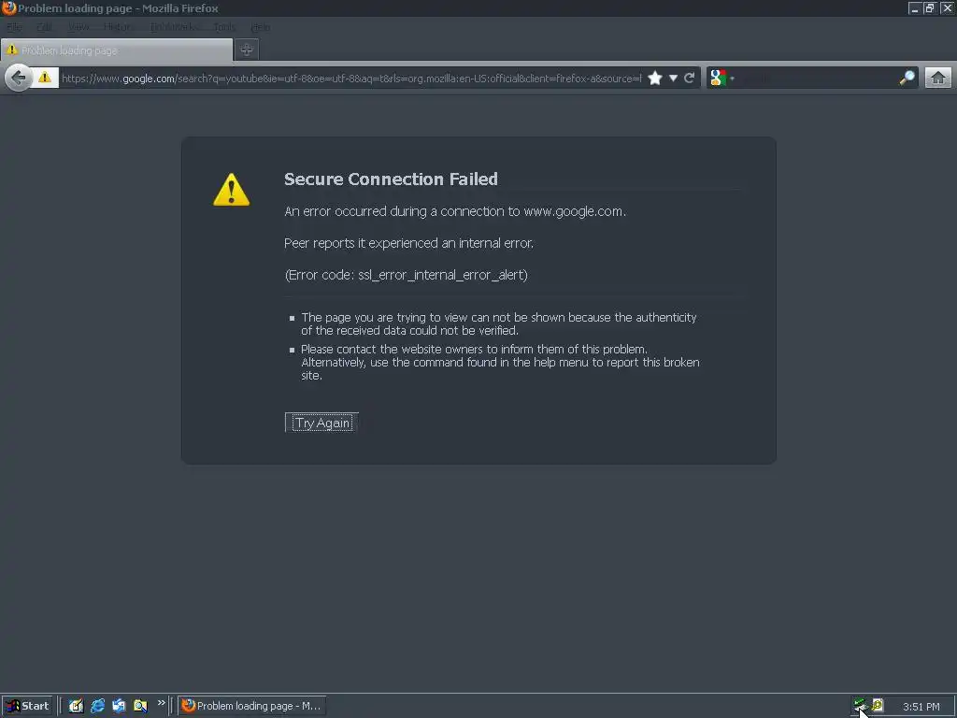
Task: Open the View menu
Action: coord(79,27)
